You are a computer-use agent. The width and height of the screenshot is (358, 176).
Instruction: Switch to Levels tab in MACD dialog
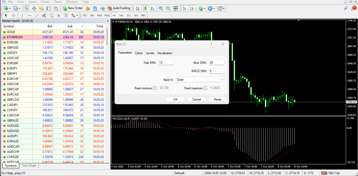[x=150, y=53]
